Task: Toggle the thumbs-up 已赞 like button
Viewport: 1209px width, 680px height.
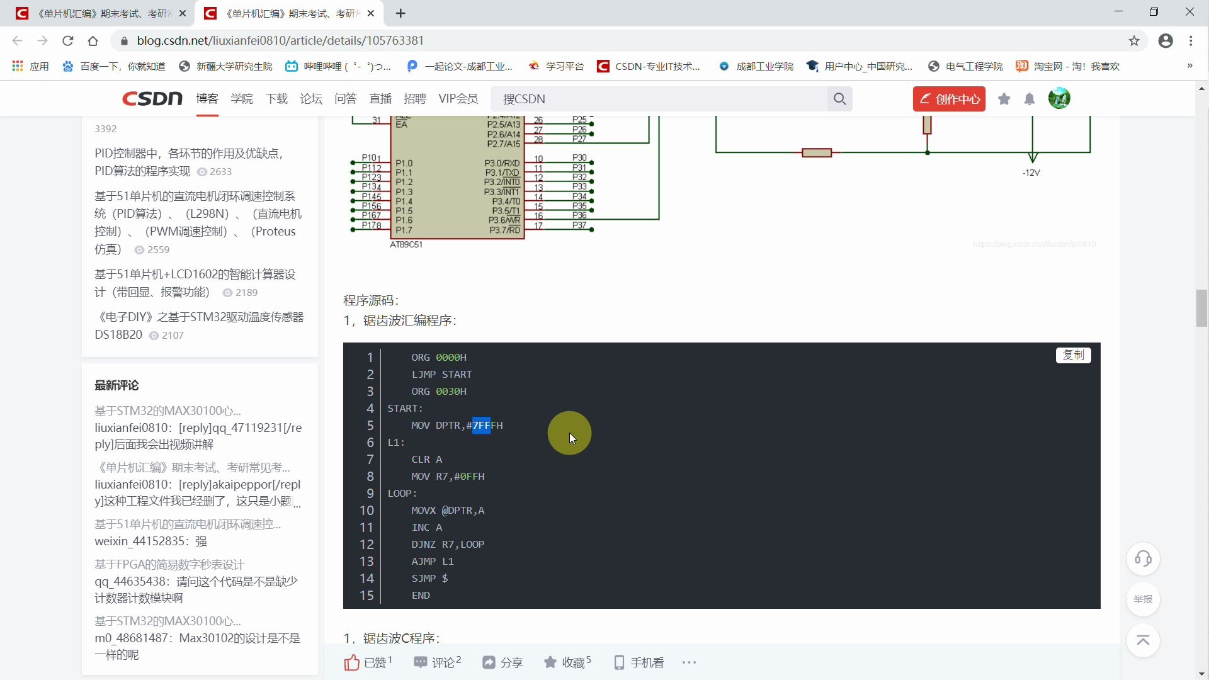Action: coord(368,662)
